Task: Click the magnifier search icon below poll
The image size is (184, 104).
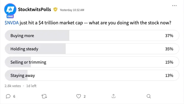Action: click(x=149, y=96)
